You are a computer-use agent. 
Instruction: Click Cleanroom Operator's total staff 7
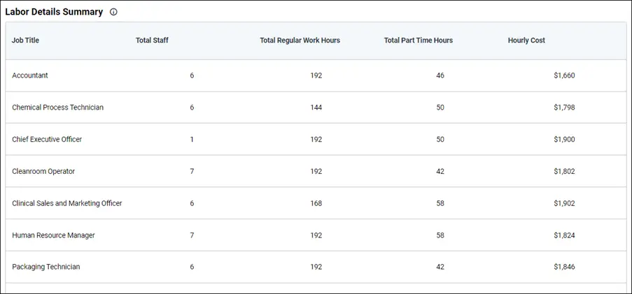pyautogui.click(x=192, y=171)
